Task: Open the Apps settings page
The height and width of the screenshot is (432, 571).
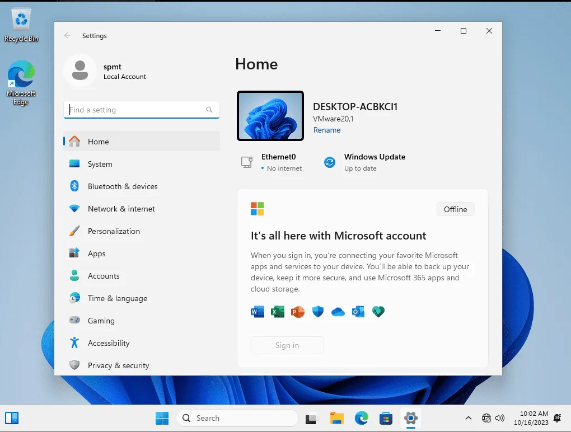Action: point(141,253)
